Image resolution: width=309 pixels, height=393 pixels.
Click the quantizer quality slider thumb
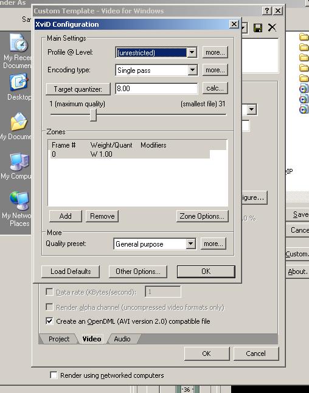(x=93, y=115)
